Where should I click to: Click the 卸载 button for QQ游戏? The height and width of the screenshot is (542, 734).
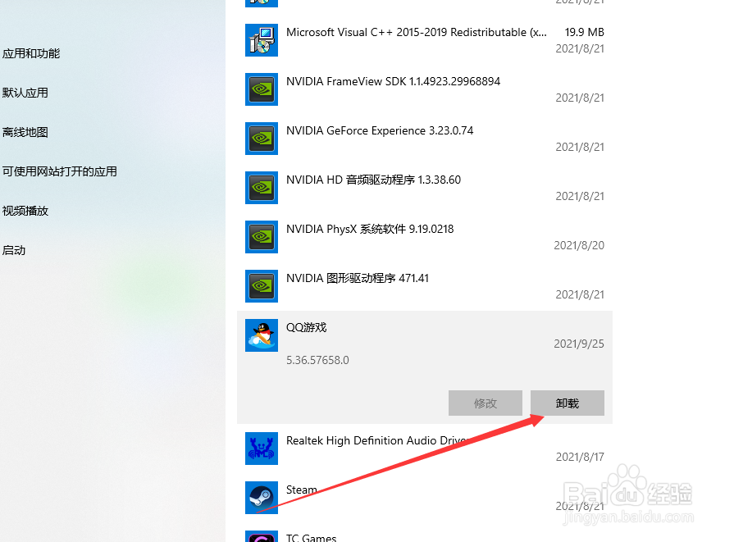(567, 403)
